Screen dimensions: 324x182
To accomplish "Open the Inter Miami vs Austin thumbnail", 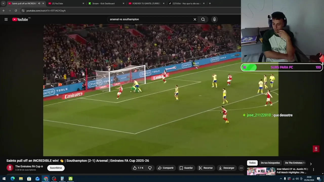I will pyautogui.click(x=261, y=171).
